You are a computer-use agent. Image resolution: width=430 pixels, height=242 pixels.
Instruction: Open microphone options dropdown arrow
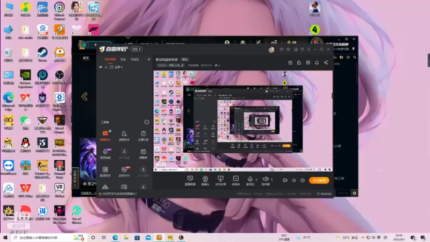click(256, 180)
